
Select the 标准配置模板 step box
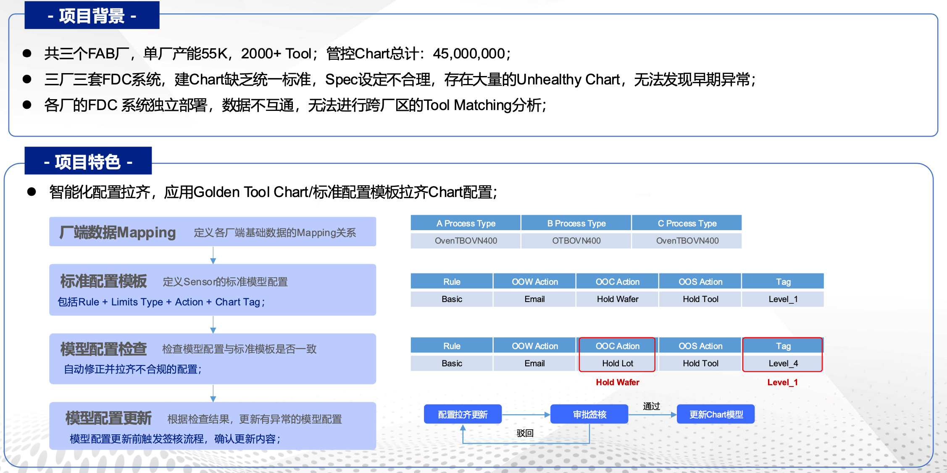coord(212,290)
